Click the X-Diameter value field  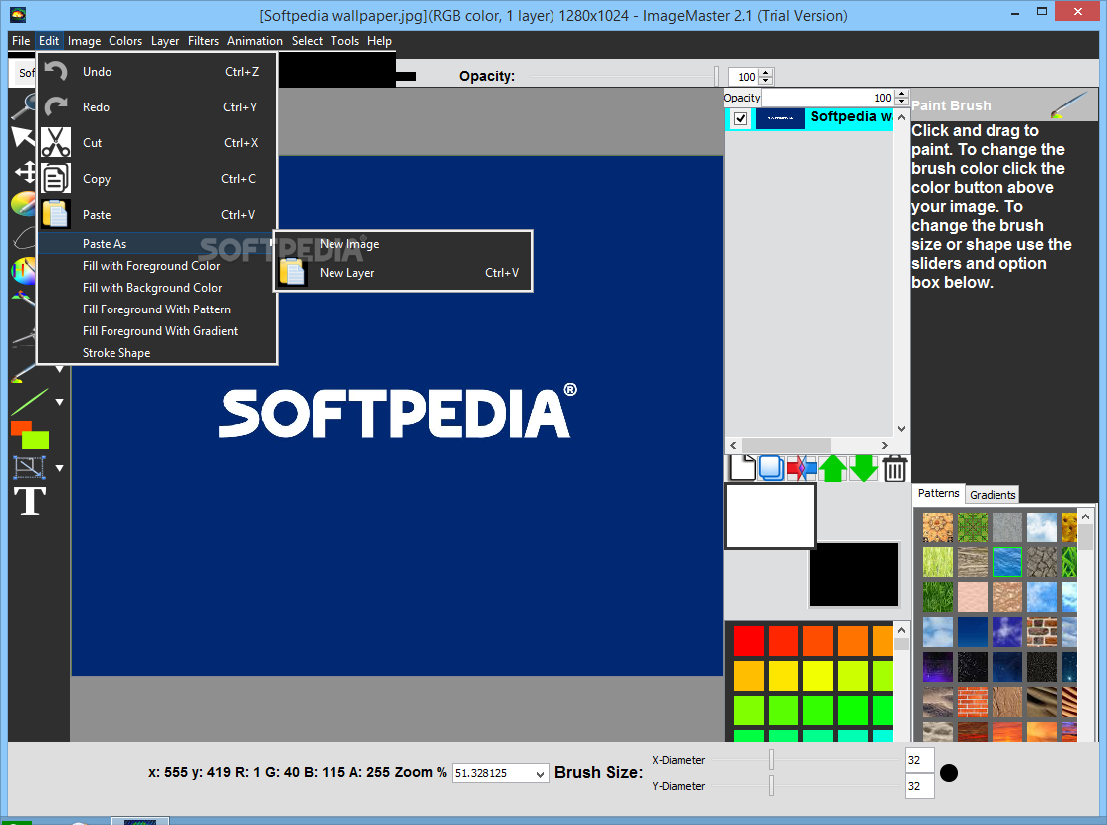(x=919, y=760)
